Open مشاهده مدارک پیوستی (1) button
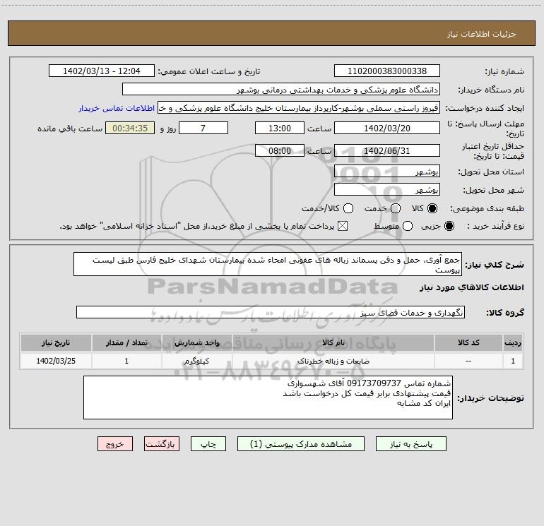 point(301,444)
